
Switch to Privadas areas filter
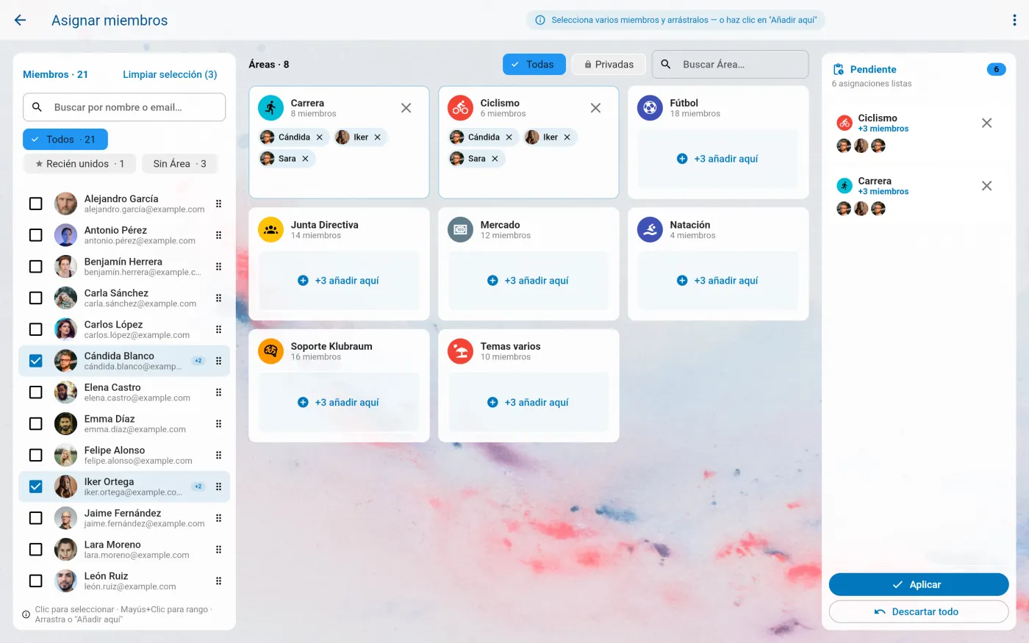pos(609,65)
